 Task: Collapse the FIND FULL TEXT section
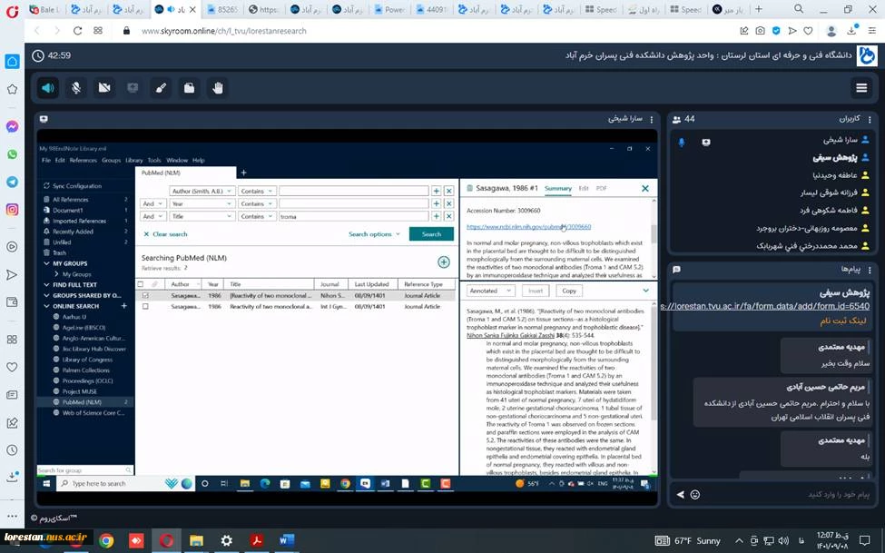pyautogui.click(x=47, y=285)
